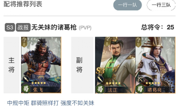This screenshot has height=110, width=179.
Task: Open the 战报 battle report tag
Action: tap(23, 27)
